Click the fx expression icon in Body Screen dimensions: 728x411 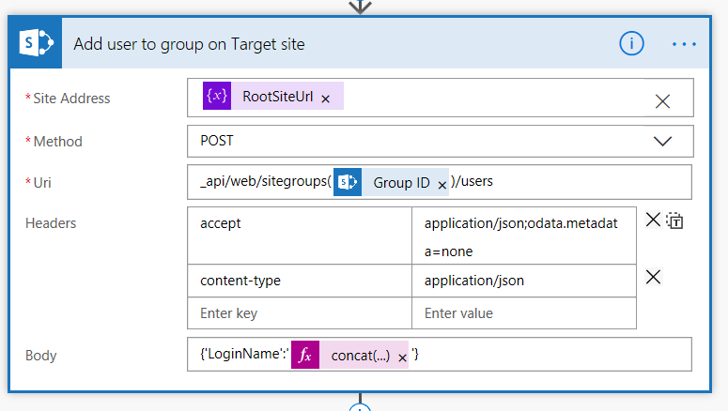(304, 356)
